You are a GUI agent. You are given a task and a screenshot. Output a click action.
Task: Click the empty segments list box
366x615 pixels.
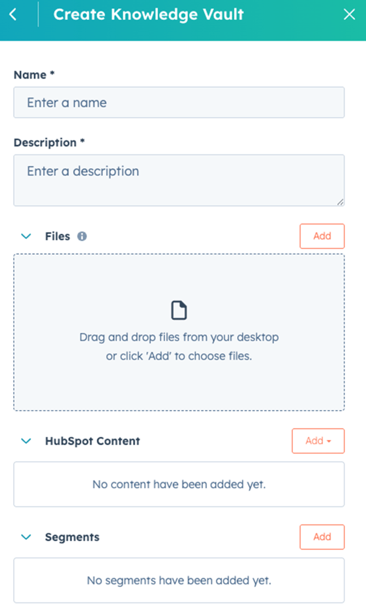tap(179, 581)
